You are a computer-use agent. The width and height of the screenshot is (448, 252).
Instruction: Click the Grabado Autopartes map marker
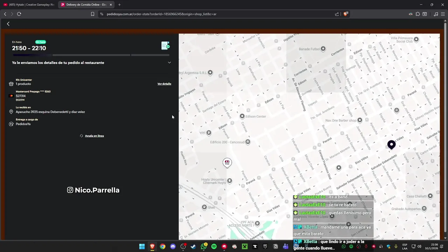[424, 209]
